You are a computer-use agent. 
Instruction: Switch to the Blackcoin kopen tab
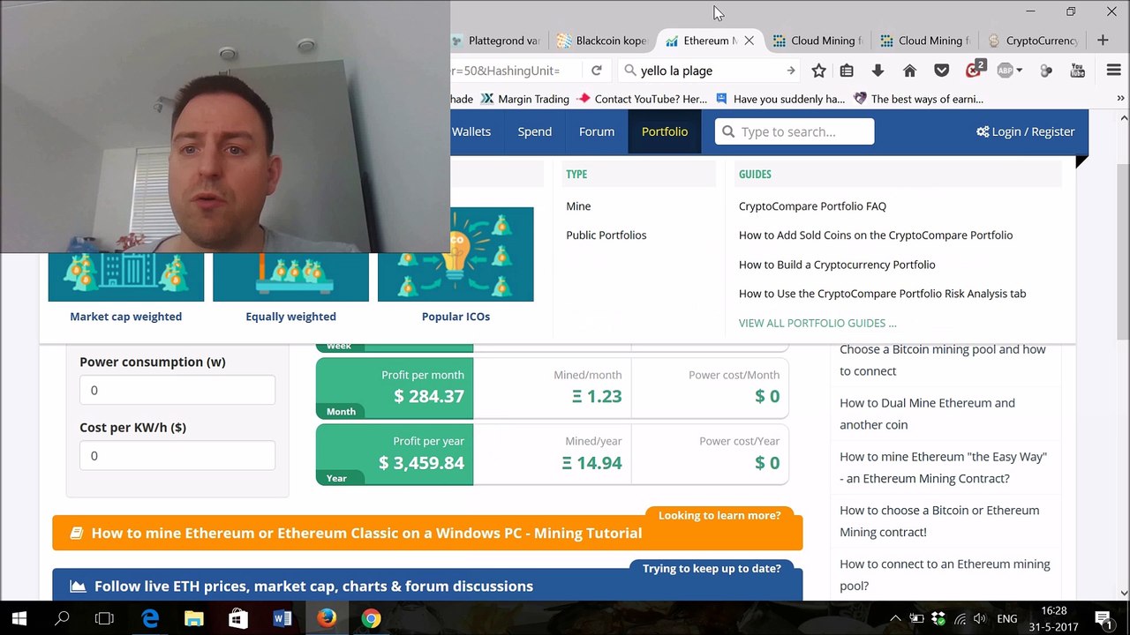(603, 41)
